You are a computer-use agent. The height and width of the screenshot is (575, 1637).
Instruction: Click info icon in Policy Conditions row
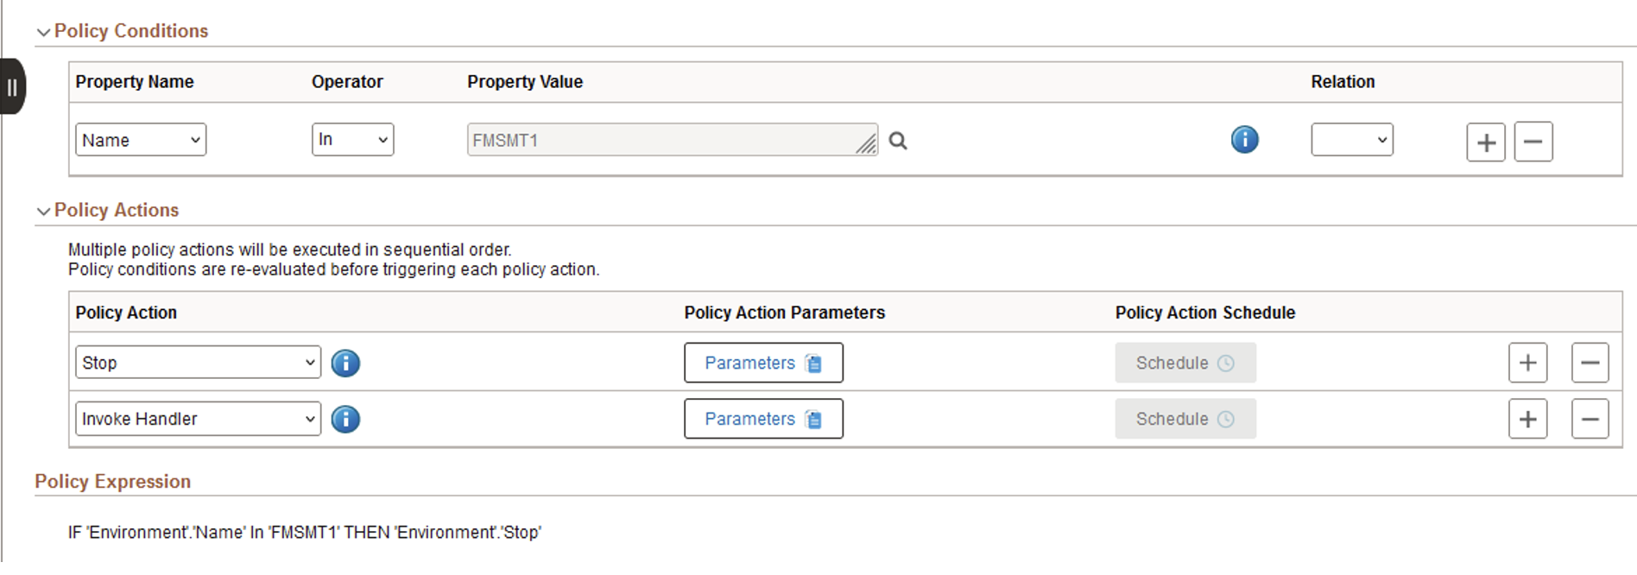pos(1244,140)
